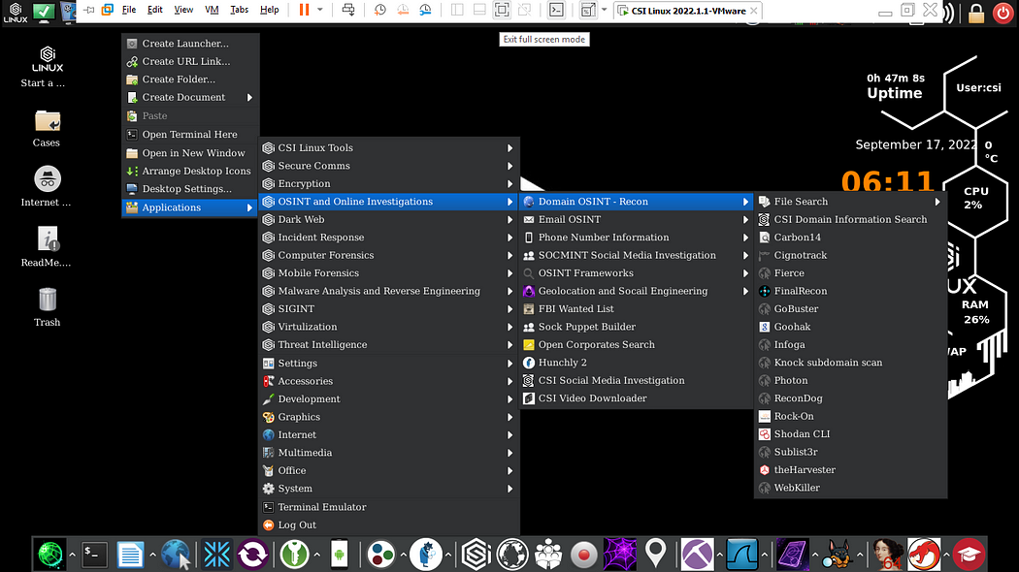Open the Cases folder desktop icon
1019x572 pixels.
tap(47, 127)
